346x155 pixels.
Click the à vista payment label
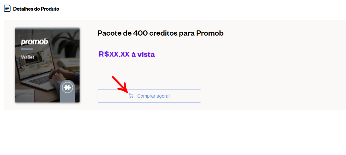(x=143, y=54)
